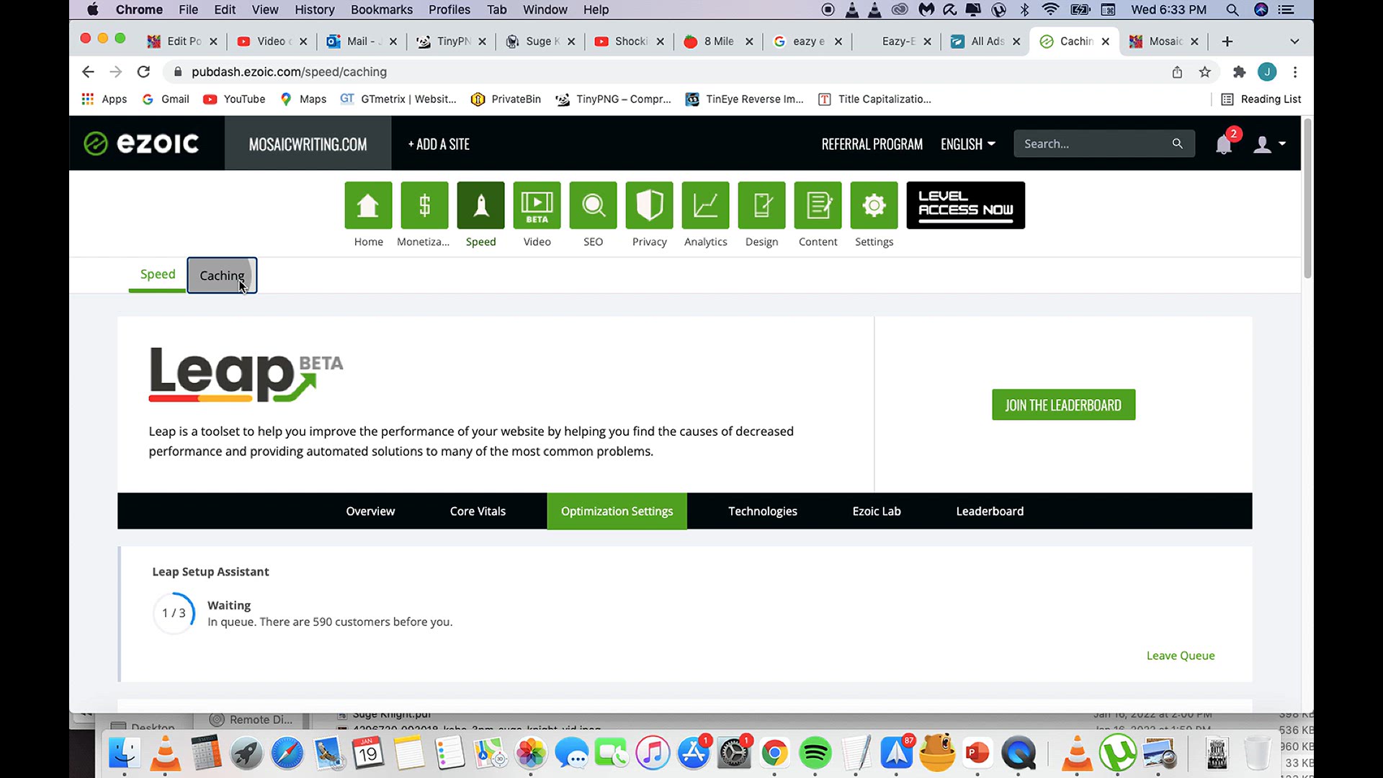The image size is (1383, 778).
Task: Click the Join the Leaderboard button
Action: tap(1063, 404)
